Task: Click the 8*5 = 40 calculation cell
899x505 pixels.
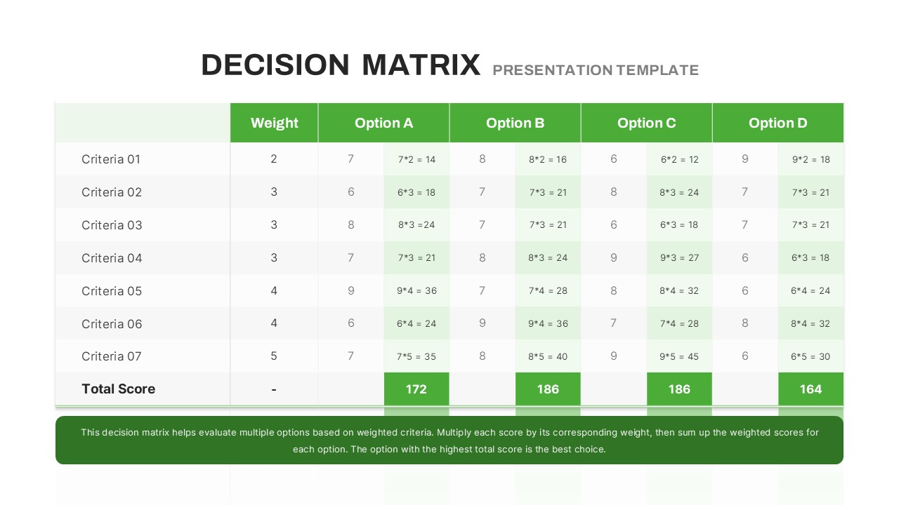Action: 548,356
